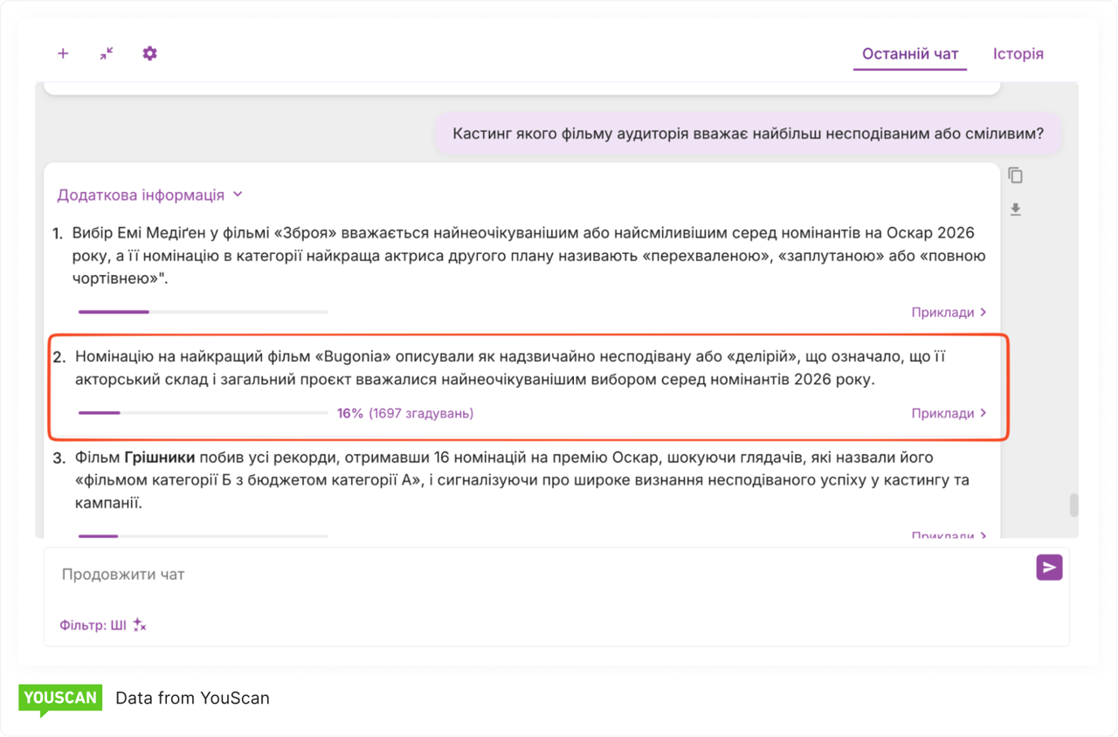Click the chat's vertical scrollbar thumb
The height and width of the screenshot is (737, 1118).
point(1073,505)
